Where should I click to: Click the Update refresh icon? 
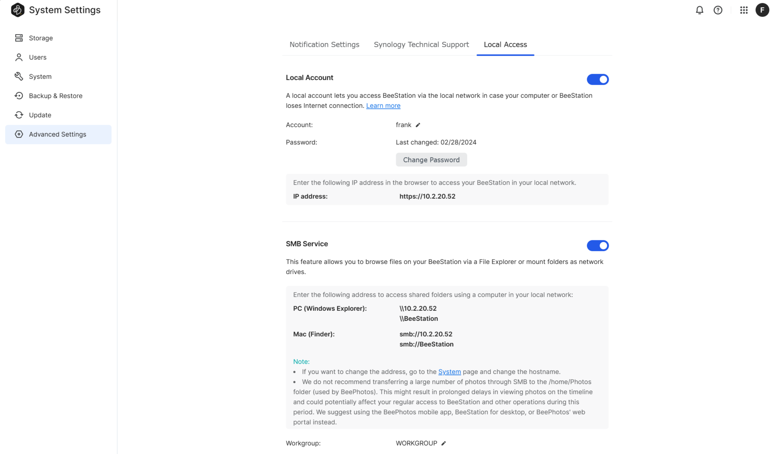pyautogui.click(x=19, y=115)
